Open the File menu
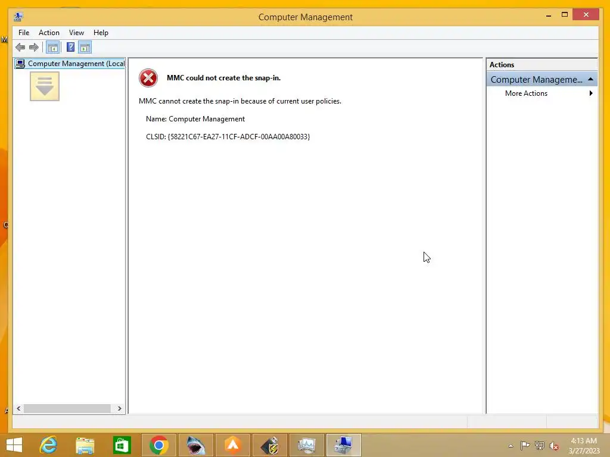 (x=24, y=33)
